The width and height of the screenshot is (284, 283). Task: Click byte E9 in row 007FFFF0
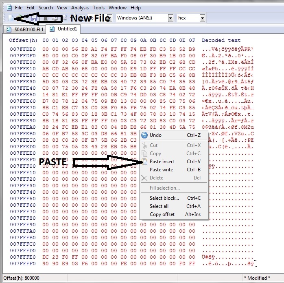coord(65,264)
